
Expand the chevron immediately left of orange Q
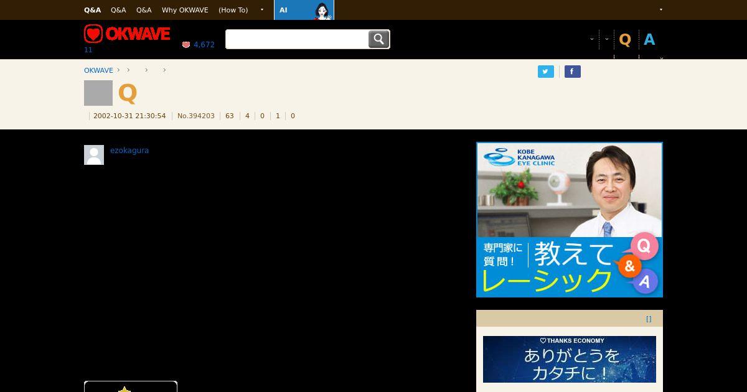pos(607,39)
